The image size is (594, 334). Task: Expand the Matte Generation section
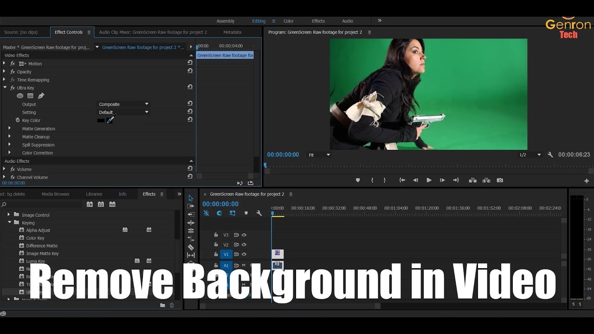coord(9,128)
